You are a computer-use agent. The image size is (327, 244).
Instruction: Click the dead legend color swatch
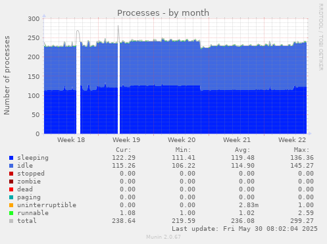(x=11, y=189)
